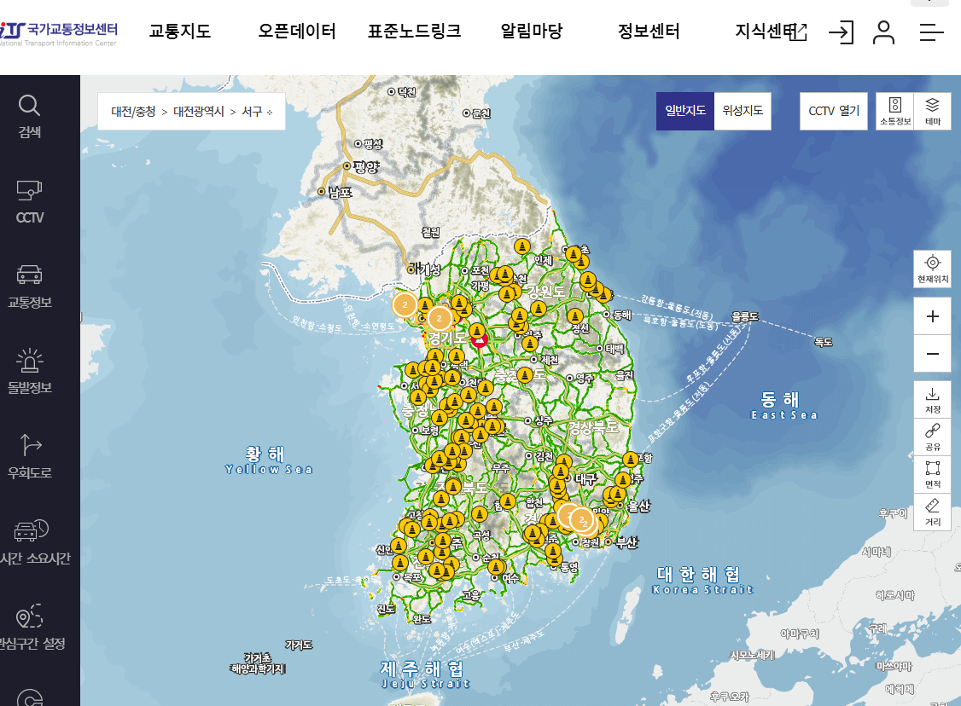Click cluster marker 2 in 경기도 near Seoul
Viewport: 961px width, 706px height.
pos(439,318)
